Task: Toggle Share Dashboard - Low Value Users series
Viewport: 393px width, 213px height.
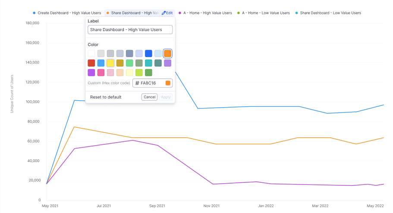Action: click(330, 13)
